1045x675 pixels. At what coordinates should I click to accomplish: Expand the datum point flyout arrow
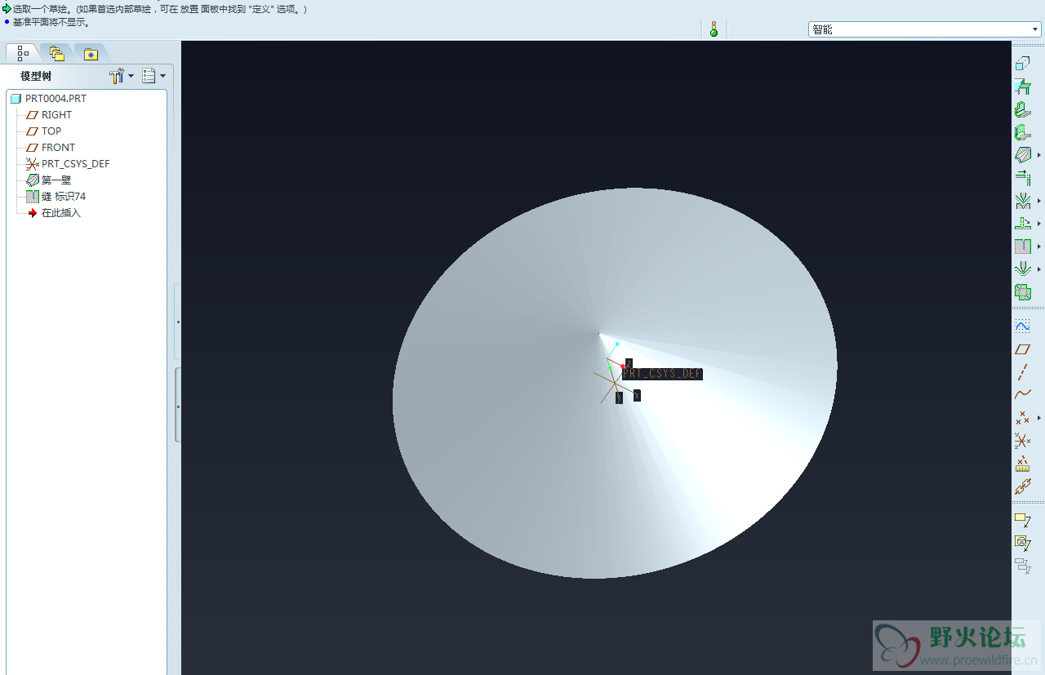[1039, 418]
